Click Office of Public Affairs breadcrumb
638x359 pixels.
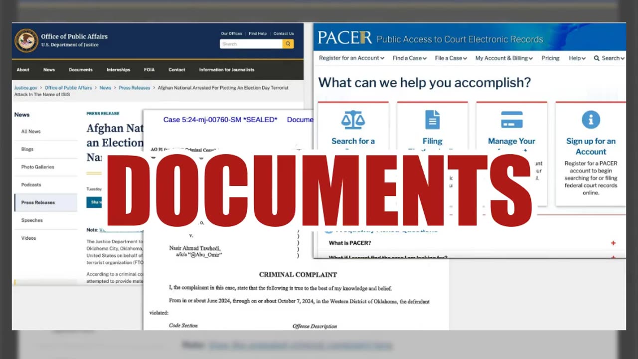[68, 88]
